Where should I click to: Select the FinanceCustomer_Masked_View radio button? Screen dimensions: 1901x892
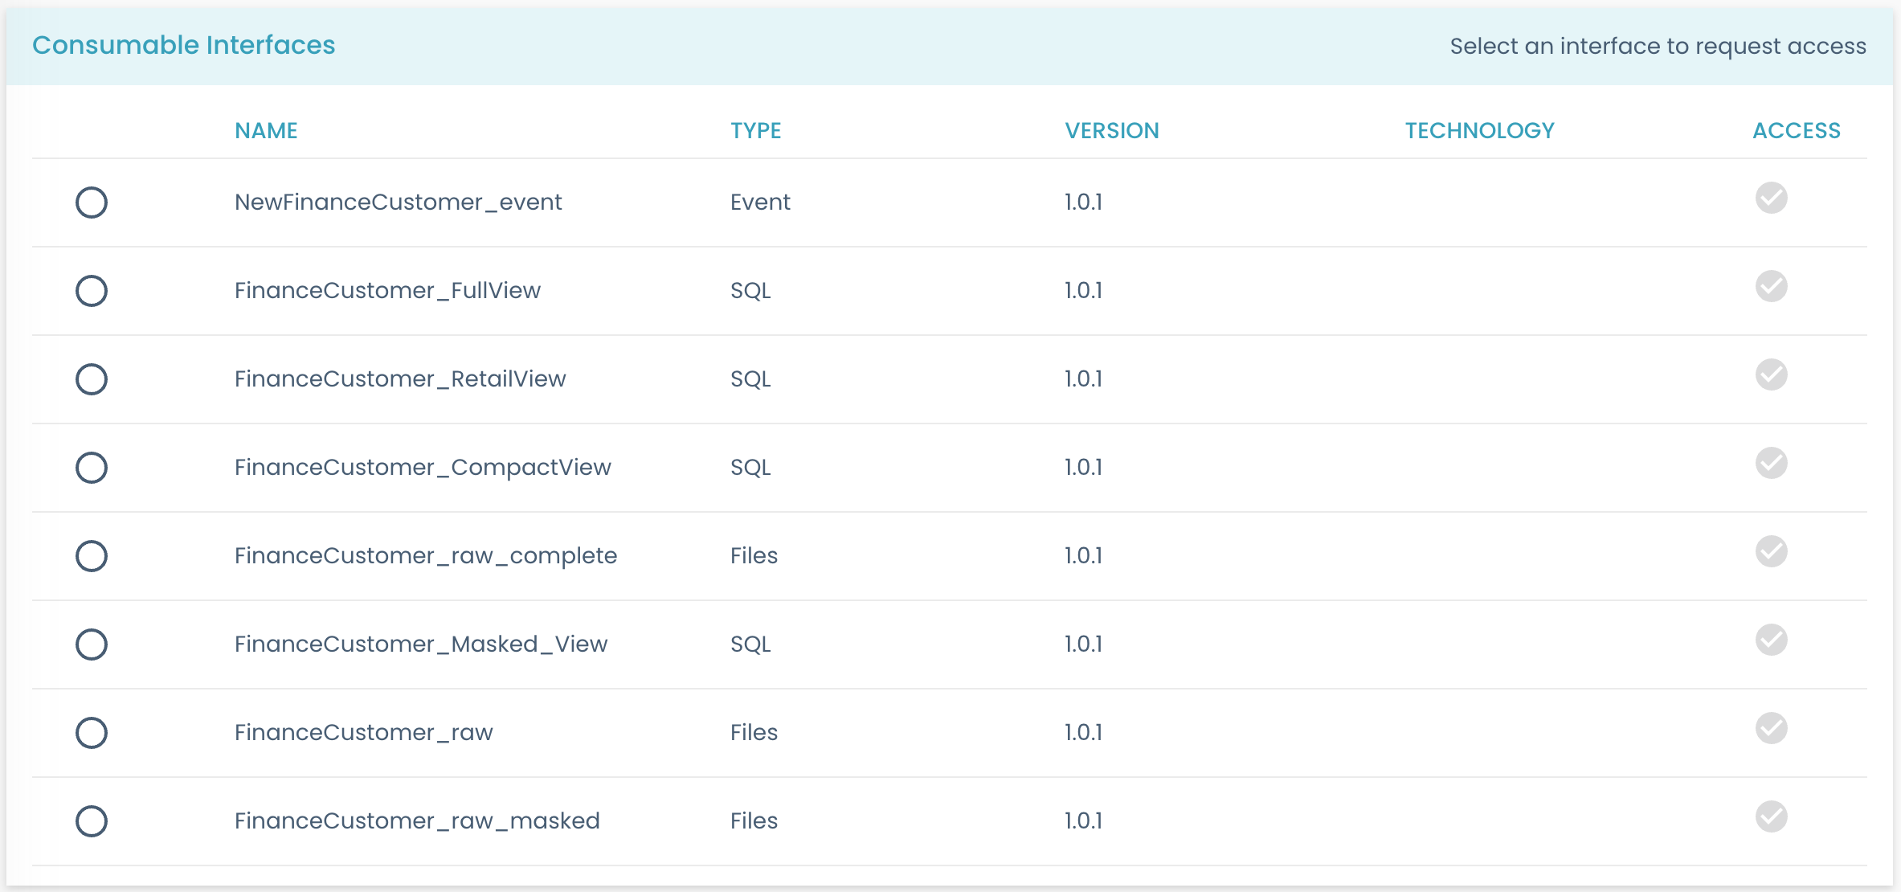[x=92, y=644]
